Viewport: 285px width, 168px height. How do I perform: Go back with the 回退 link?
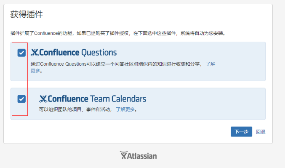[261, 132]
